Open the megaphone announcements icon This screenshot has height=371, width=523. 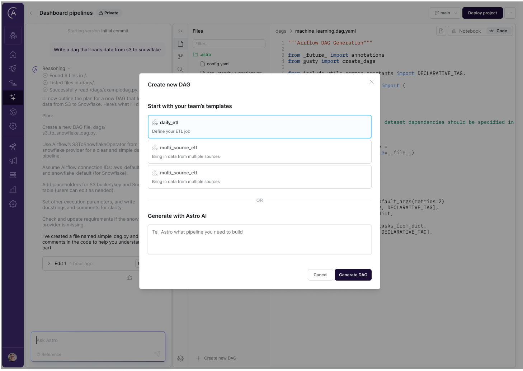tap(13, 161)
